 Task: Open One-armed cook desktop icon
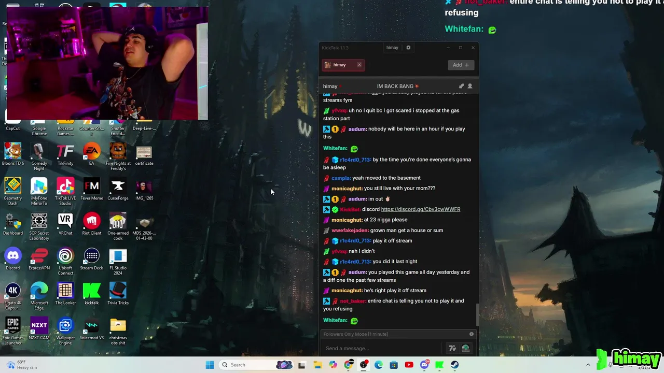pyautogui.click(x=118, y=226)
